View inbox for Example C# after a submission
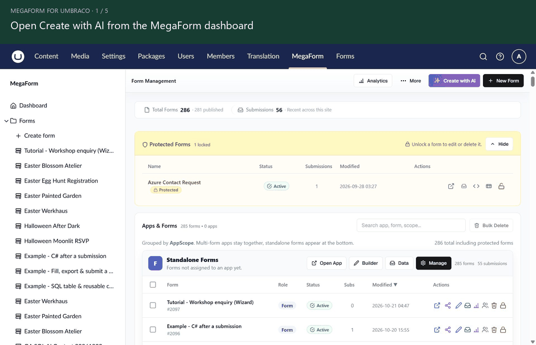 pos(467,330)
